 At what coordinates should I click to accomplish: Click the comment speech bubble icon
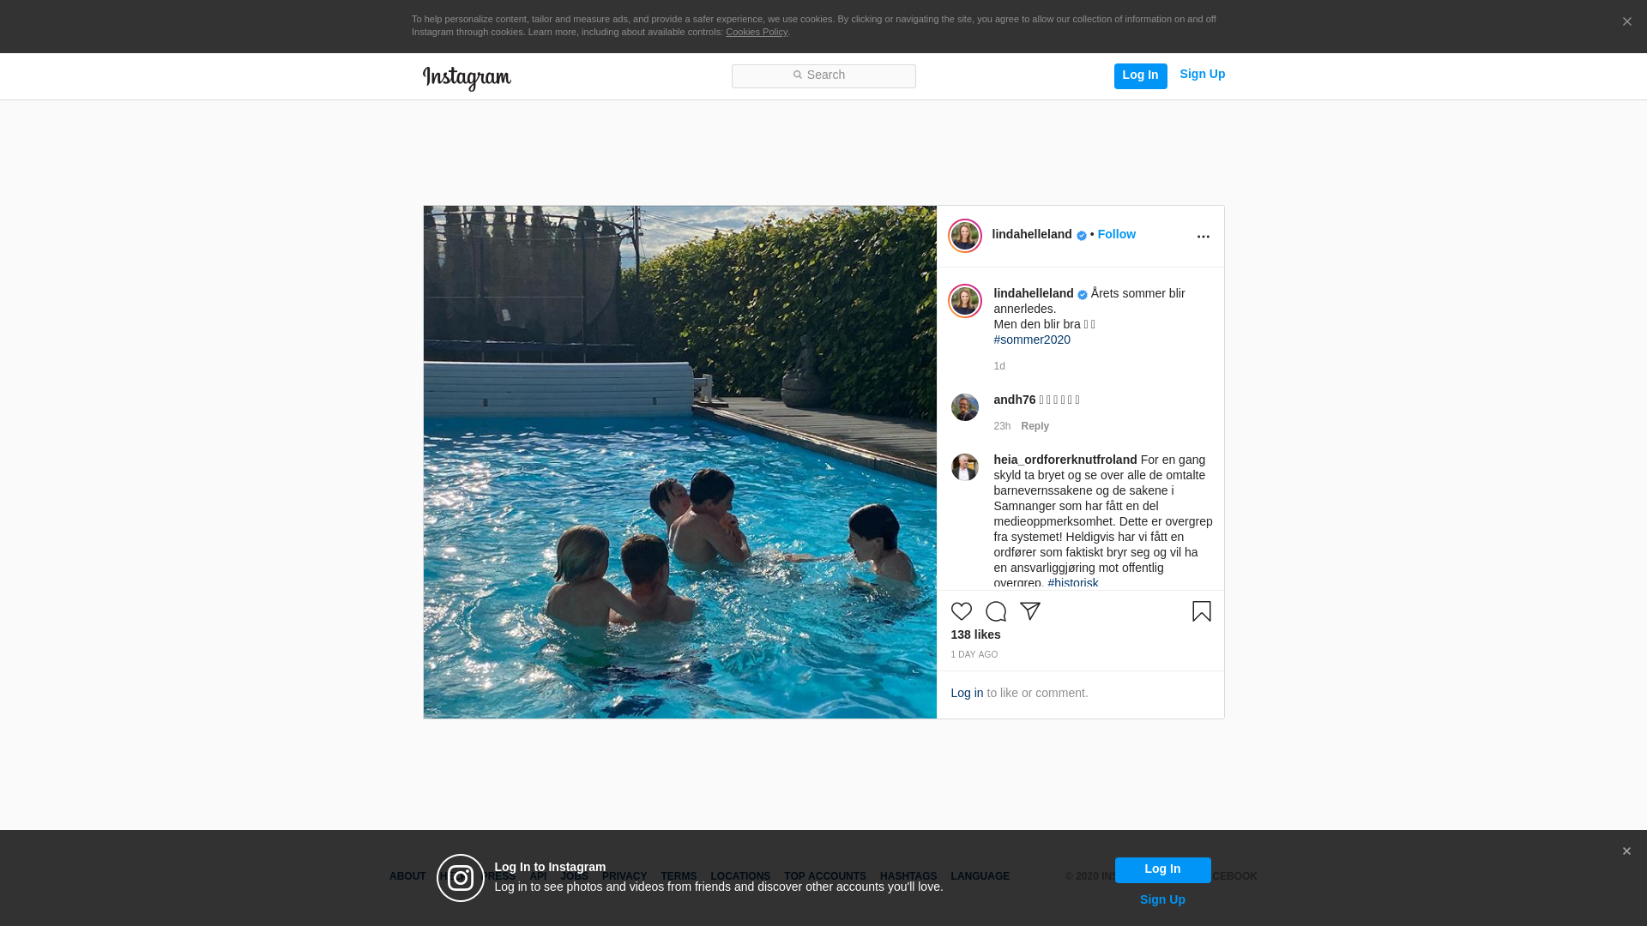(995, 611)
